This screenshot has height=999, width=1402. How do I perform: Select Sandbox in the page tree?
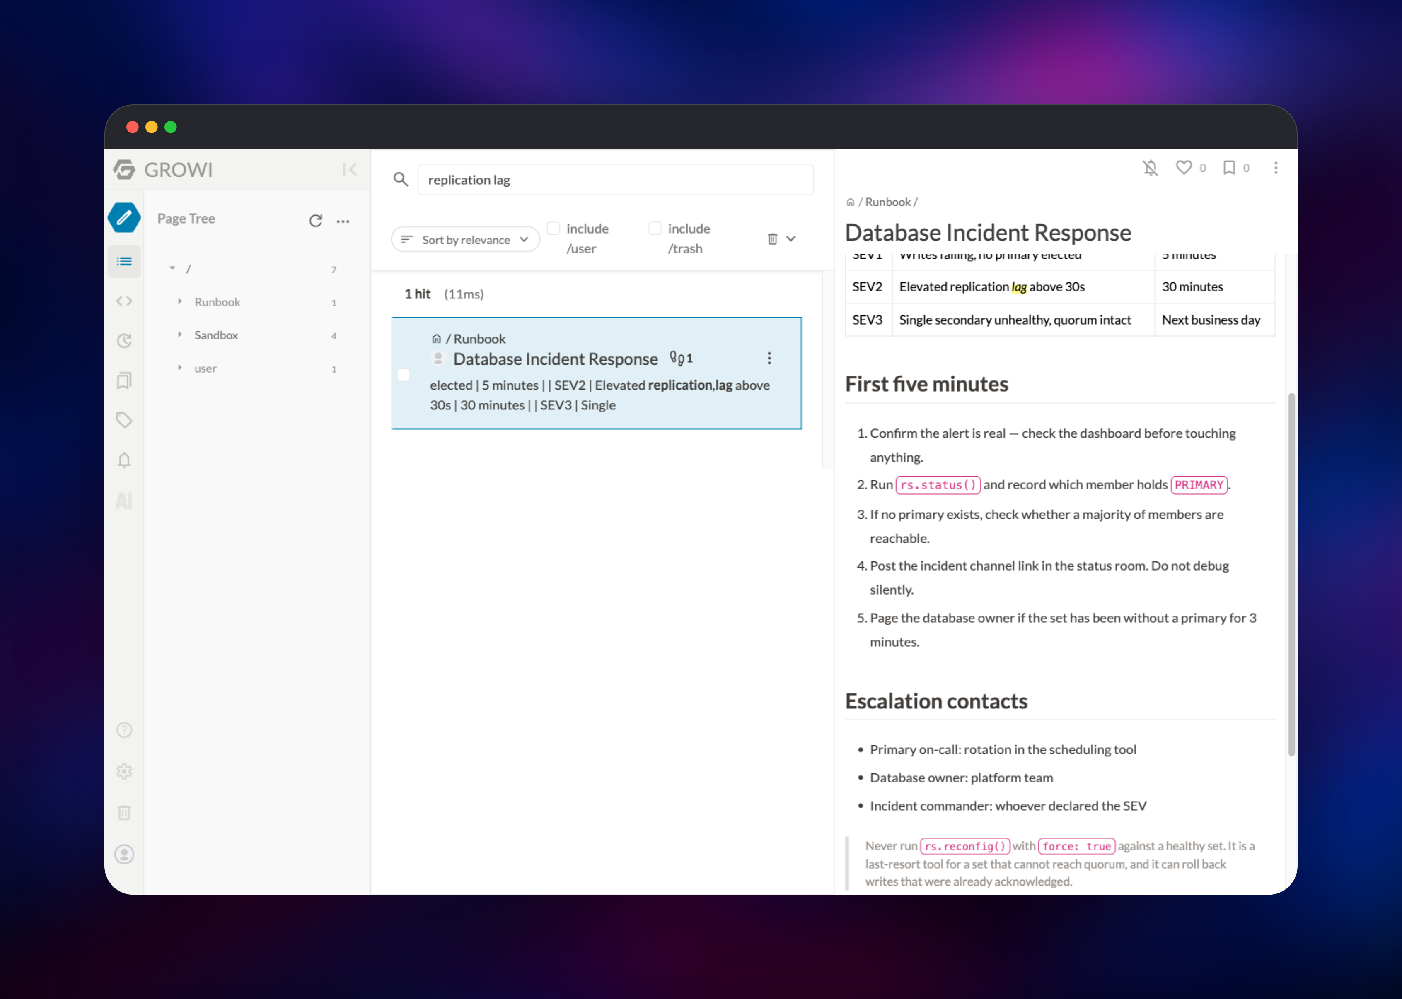216,335
